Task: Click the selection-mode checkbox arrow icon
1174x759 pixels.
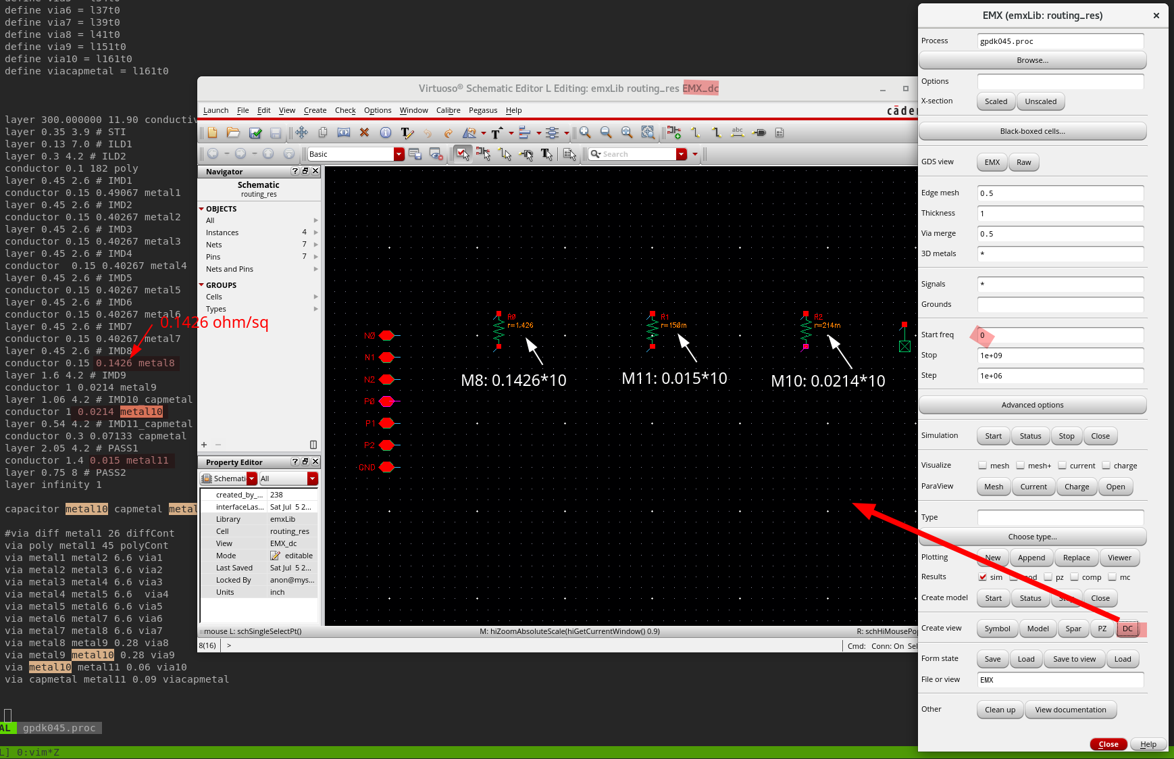Action: [x=462, y=154]
